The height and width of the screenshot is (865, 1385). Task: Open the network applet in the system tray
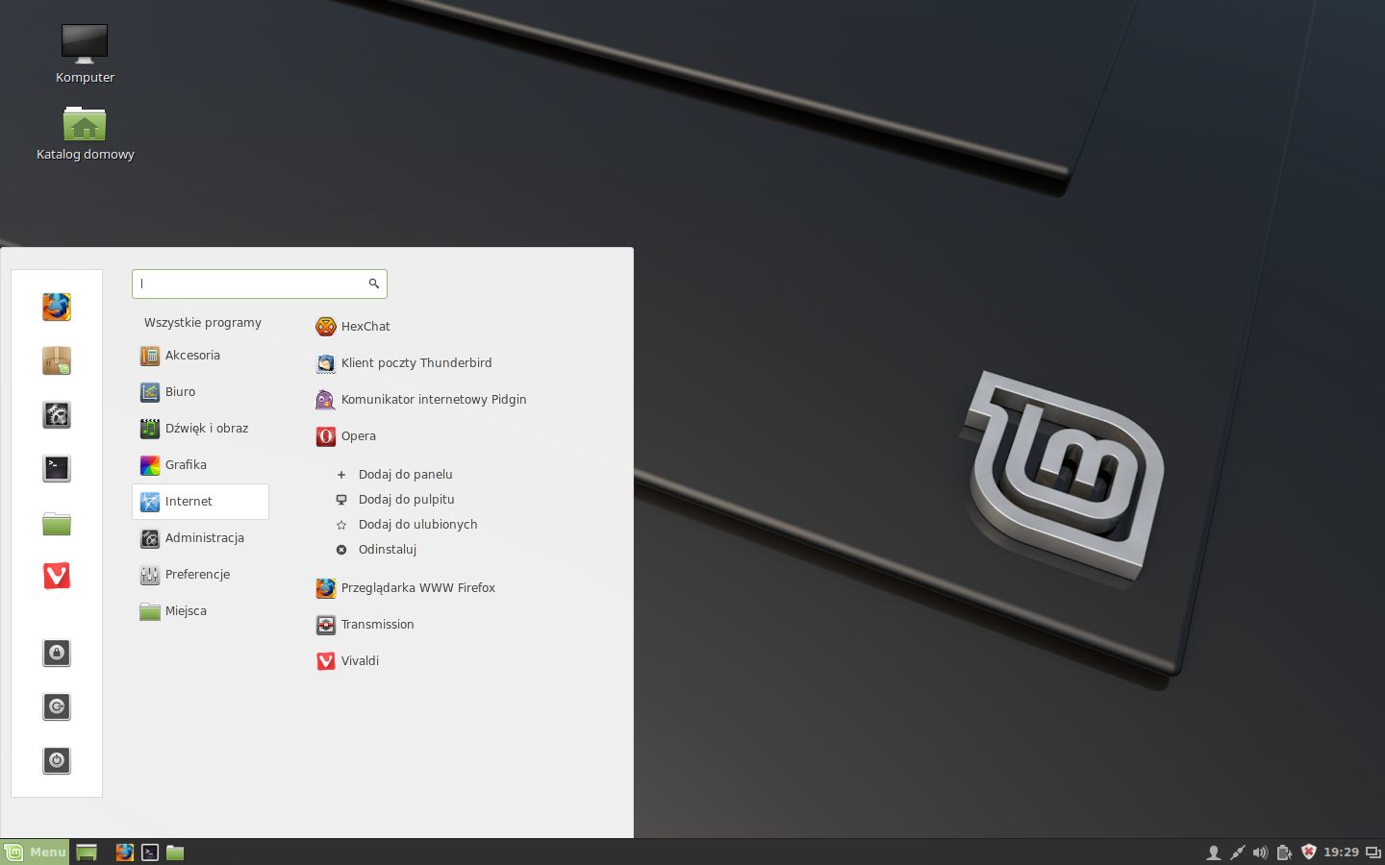(x=1238, y=853)
